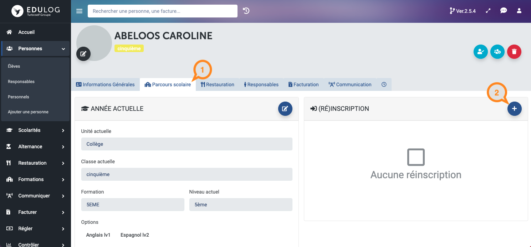This screenshot has height=247, width=531.
Task: Click the Niveau actuel 5ème field
Action: (x=241, y=205)
